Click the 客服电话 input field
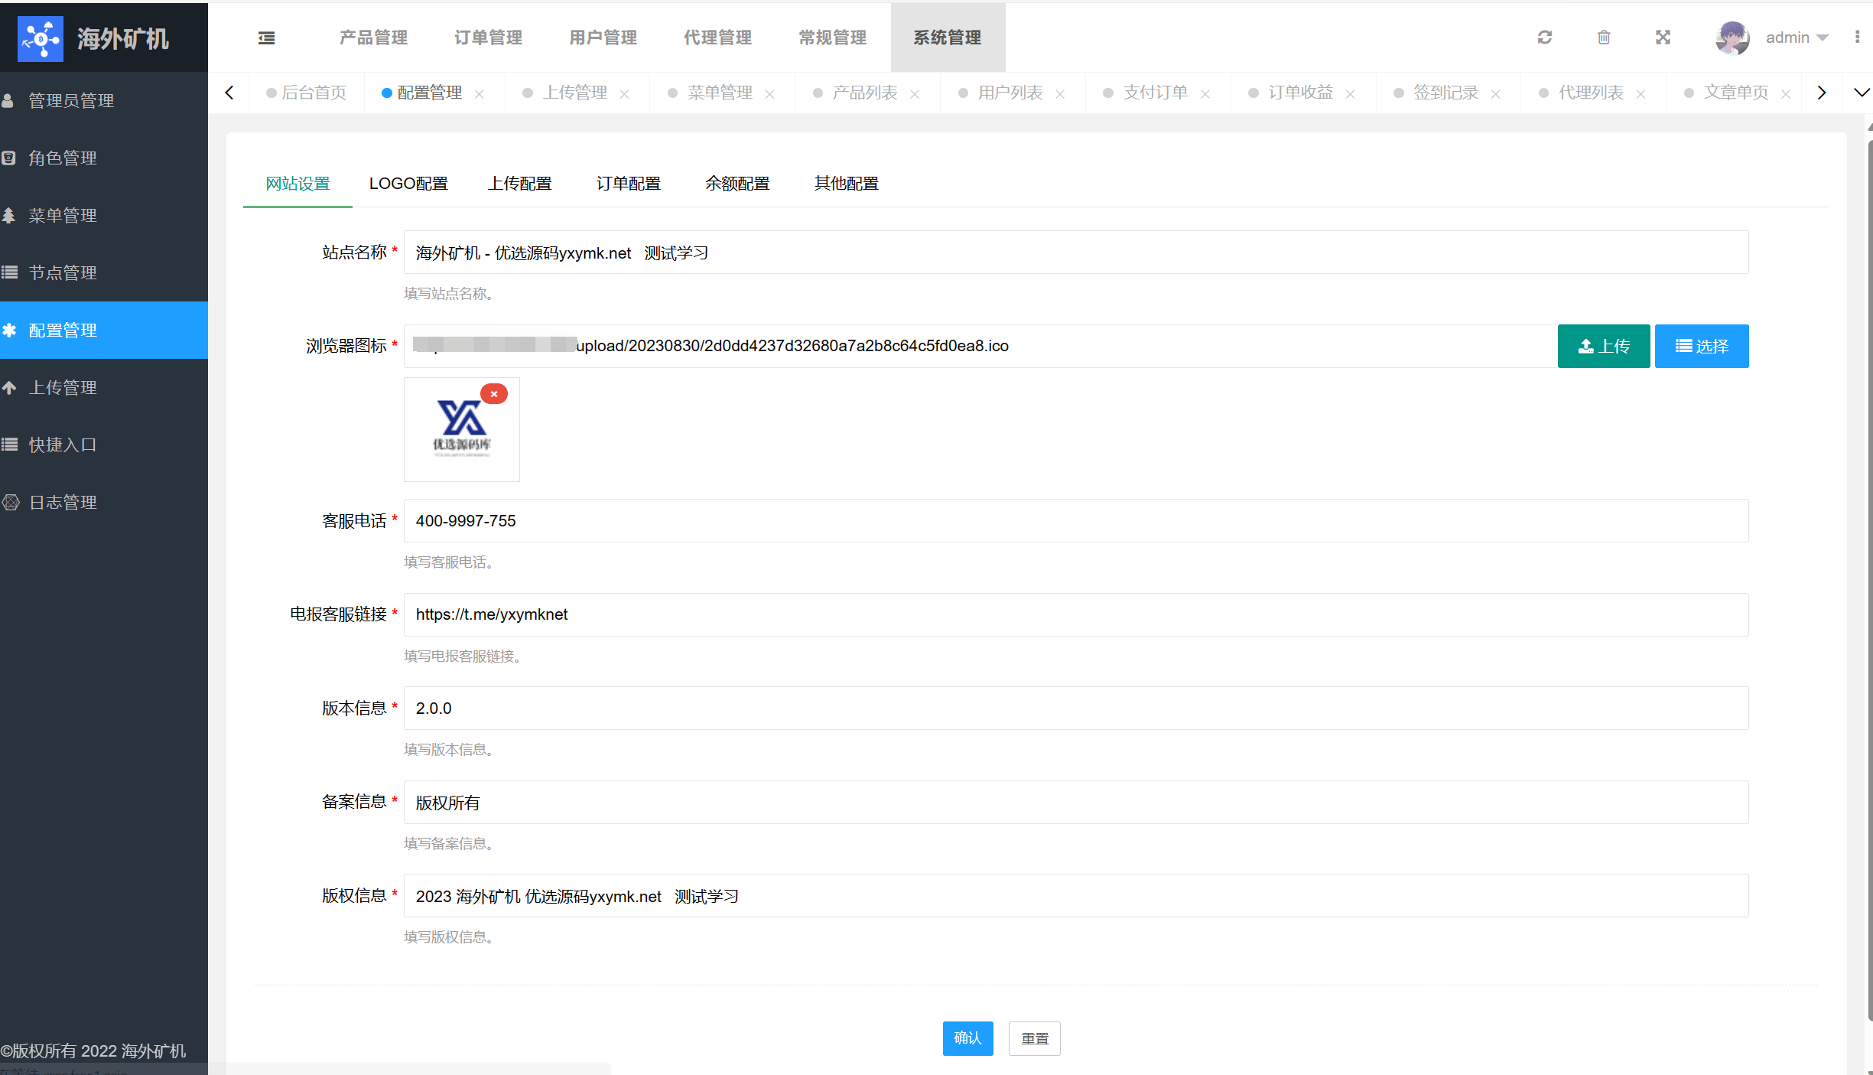1873x1075 pixels. (x=1076, y=520)
